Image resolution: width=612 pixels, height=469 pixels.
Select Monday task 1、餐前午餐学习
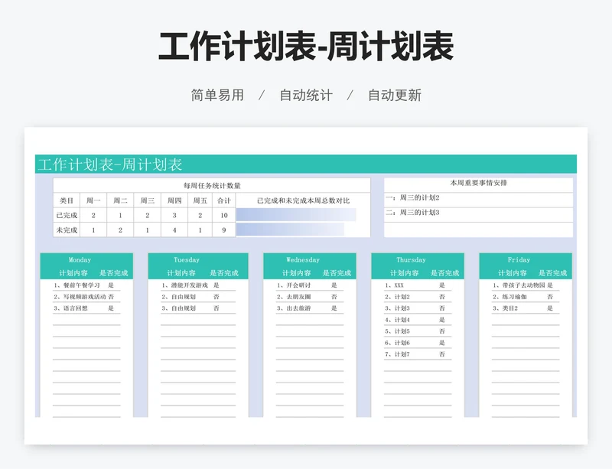tap(77, 285)
